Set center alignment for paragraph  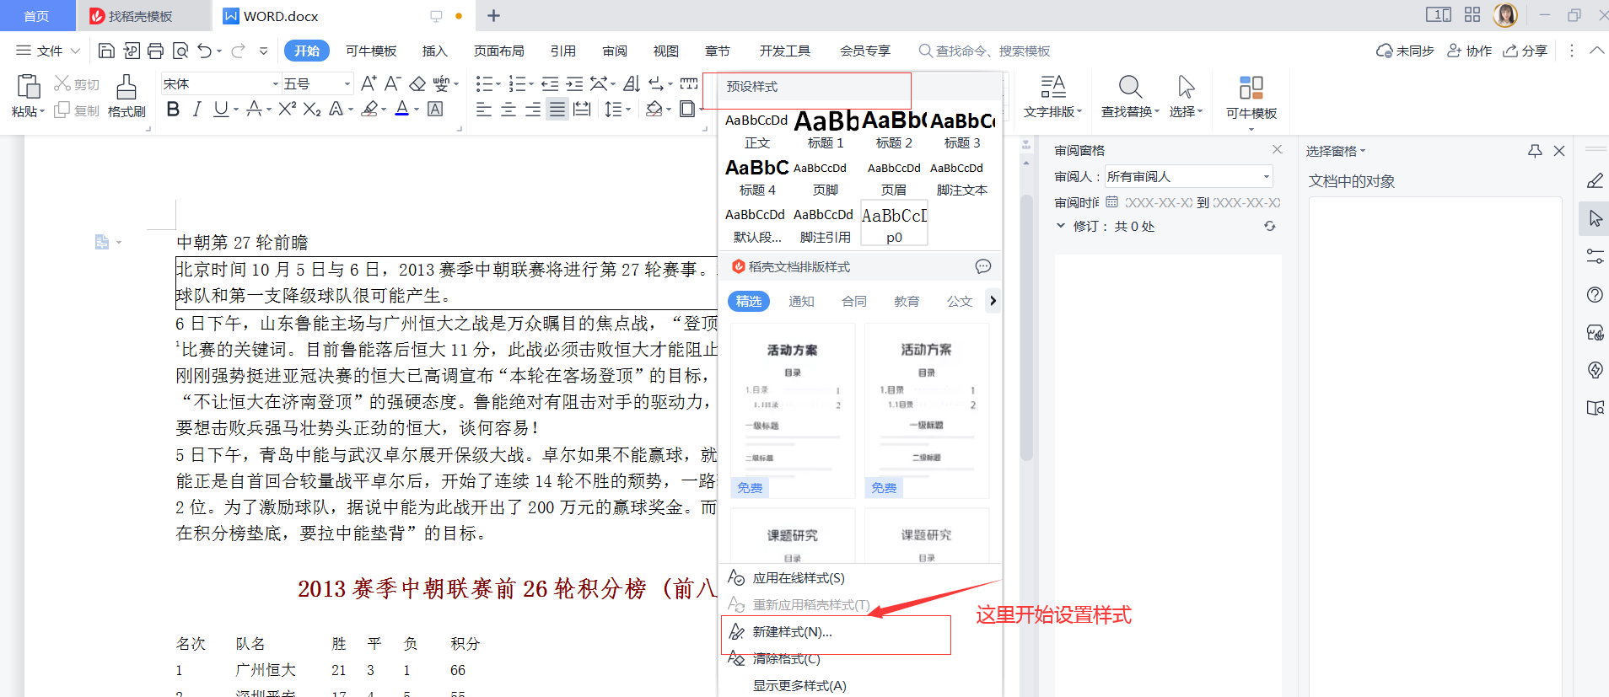(509, 109)
